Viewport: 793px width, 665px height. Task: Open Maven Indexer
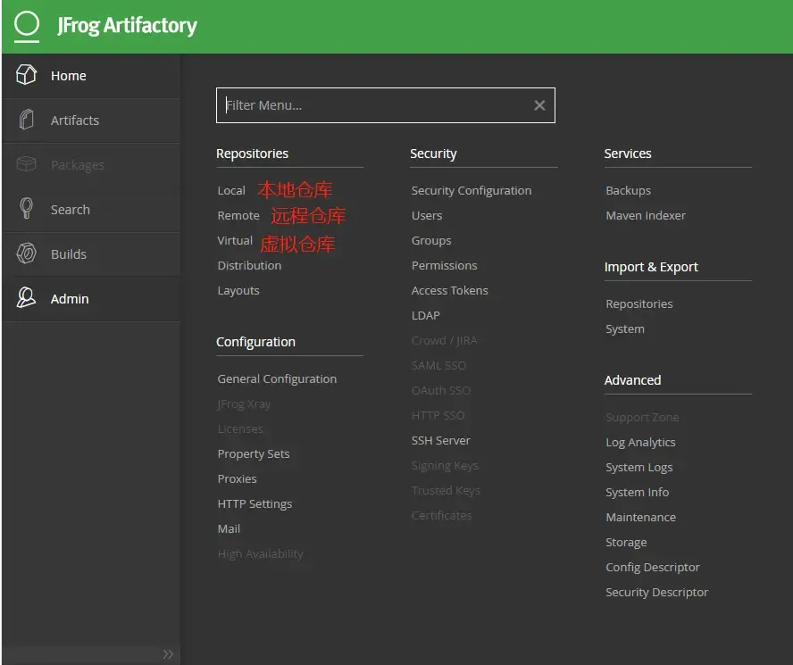646,215
